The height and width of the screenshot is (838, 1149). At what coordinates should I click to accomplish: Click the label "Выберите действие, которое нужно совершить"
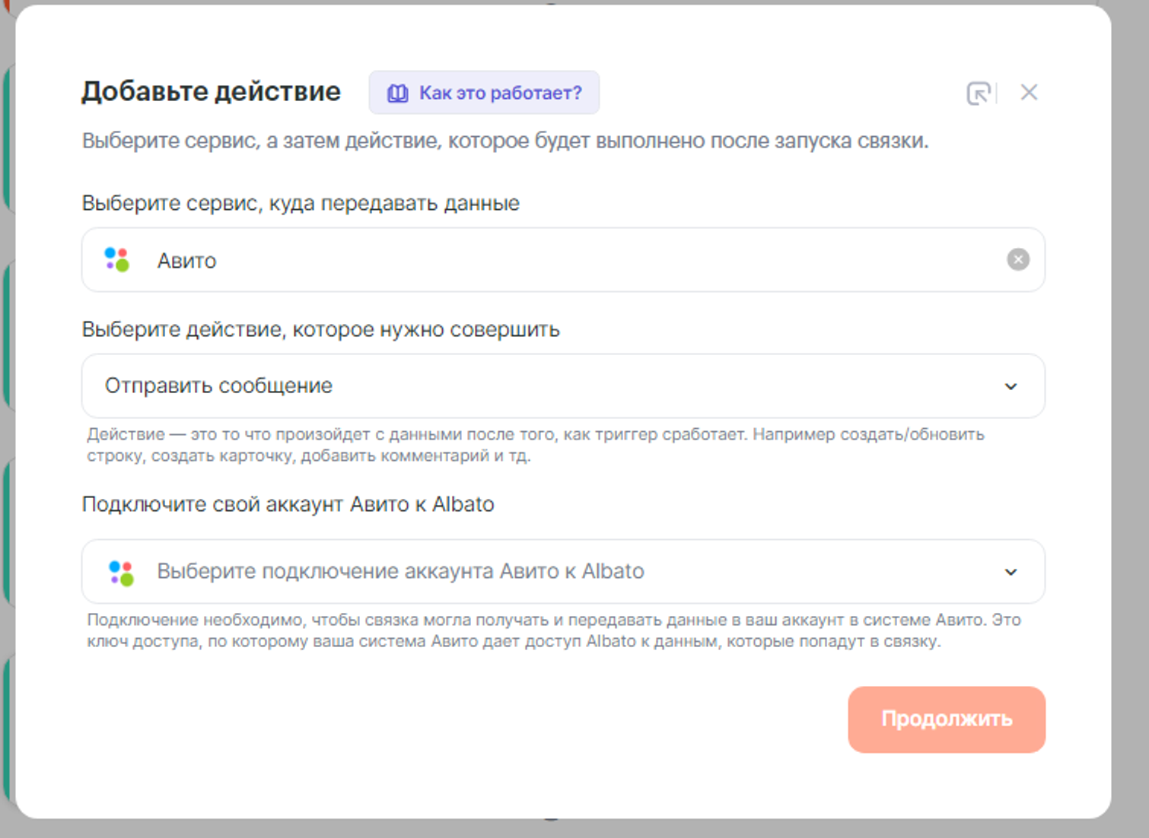pyautogui.click(x=320, y=329)
